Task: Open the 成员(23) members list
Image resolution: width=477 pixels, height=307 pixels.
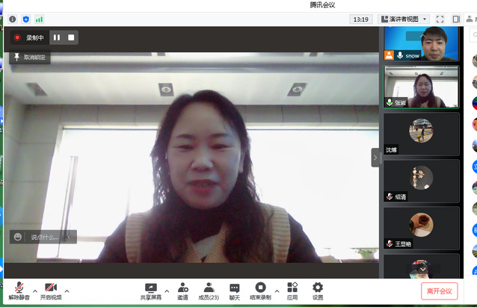Action: tap(209, 290)
